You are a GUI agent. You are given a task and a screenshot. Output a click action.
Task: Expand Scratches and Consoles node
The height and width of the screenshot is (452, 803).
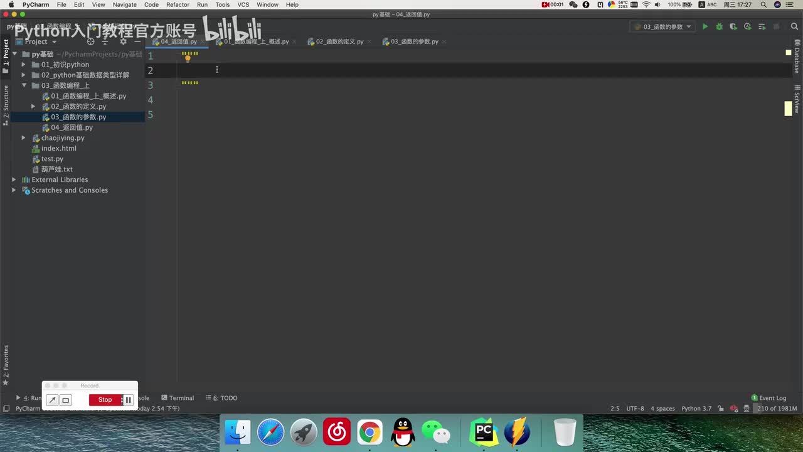point(14,190)
